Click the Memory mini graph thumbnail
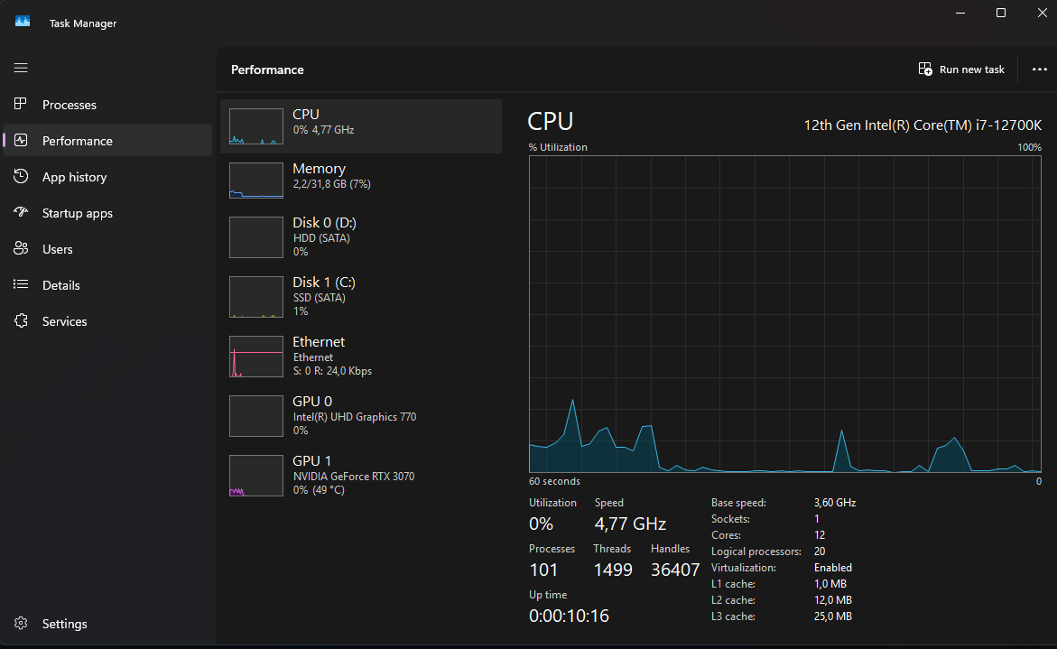This screenshot has width=1057, height=649. click(256, 180)
